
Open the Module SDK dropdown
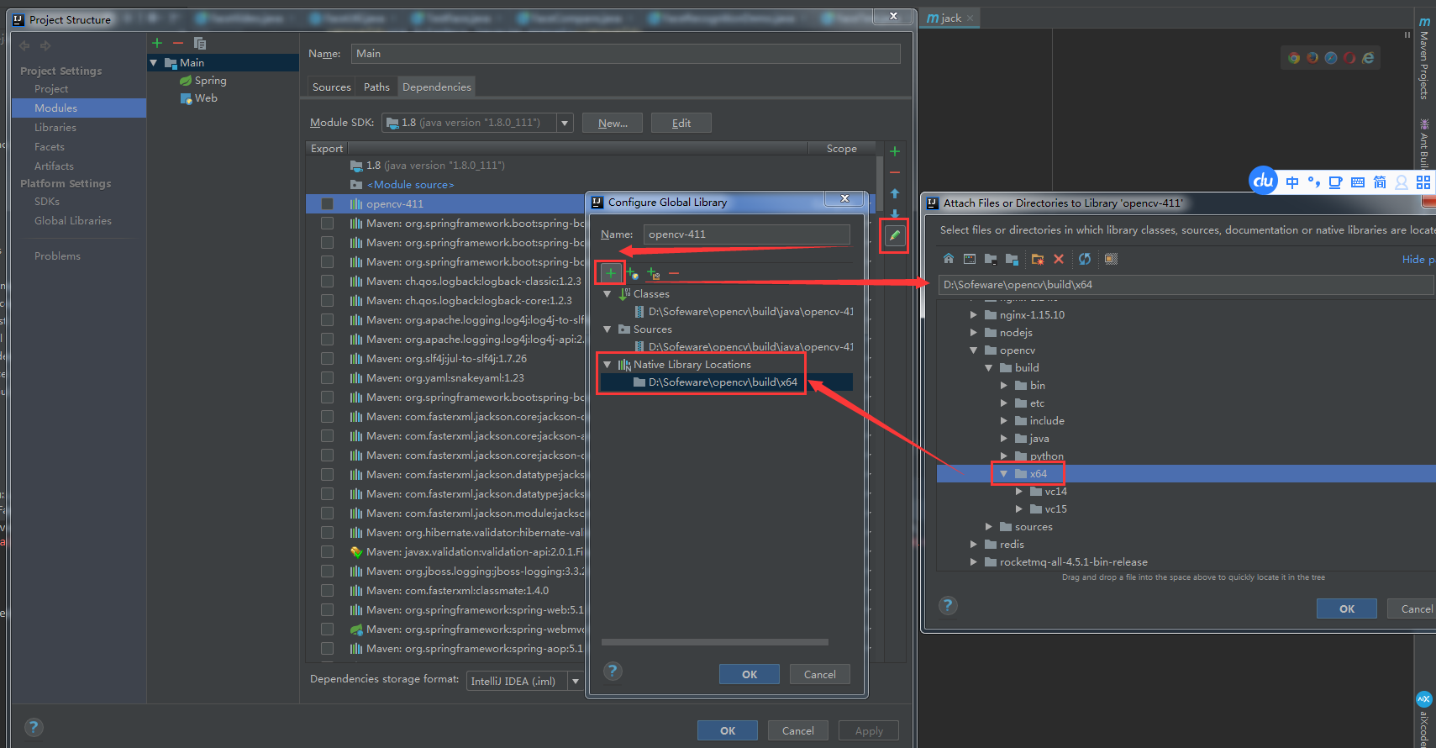(x=565, y=123)
